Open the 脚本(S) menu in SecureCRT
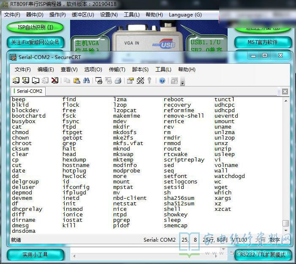 point(140,70)
